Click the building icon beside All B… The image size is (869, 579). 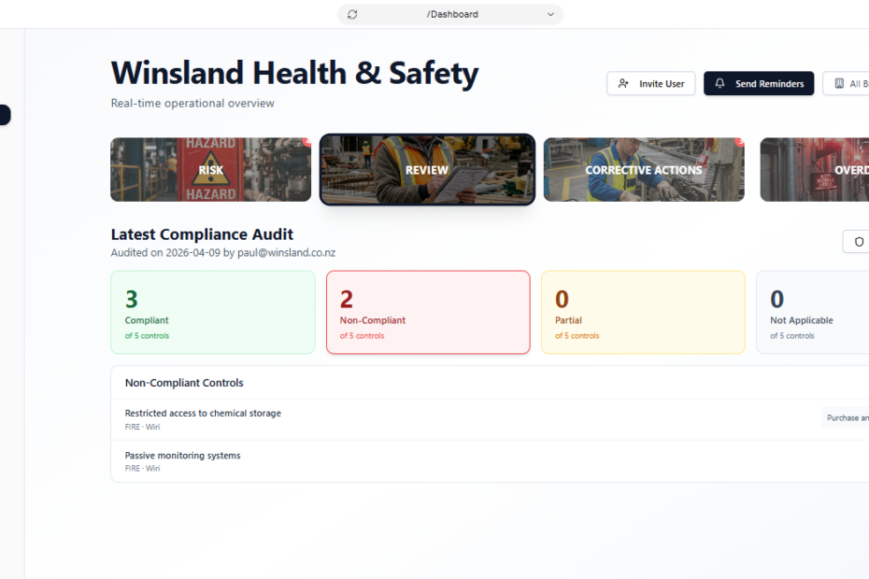839,84
